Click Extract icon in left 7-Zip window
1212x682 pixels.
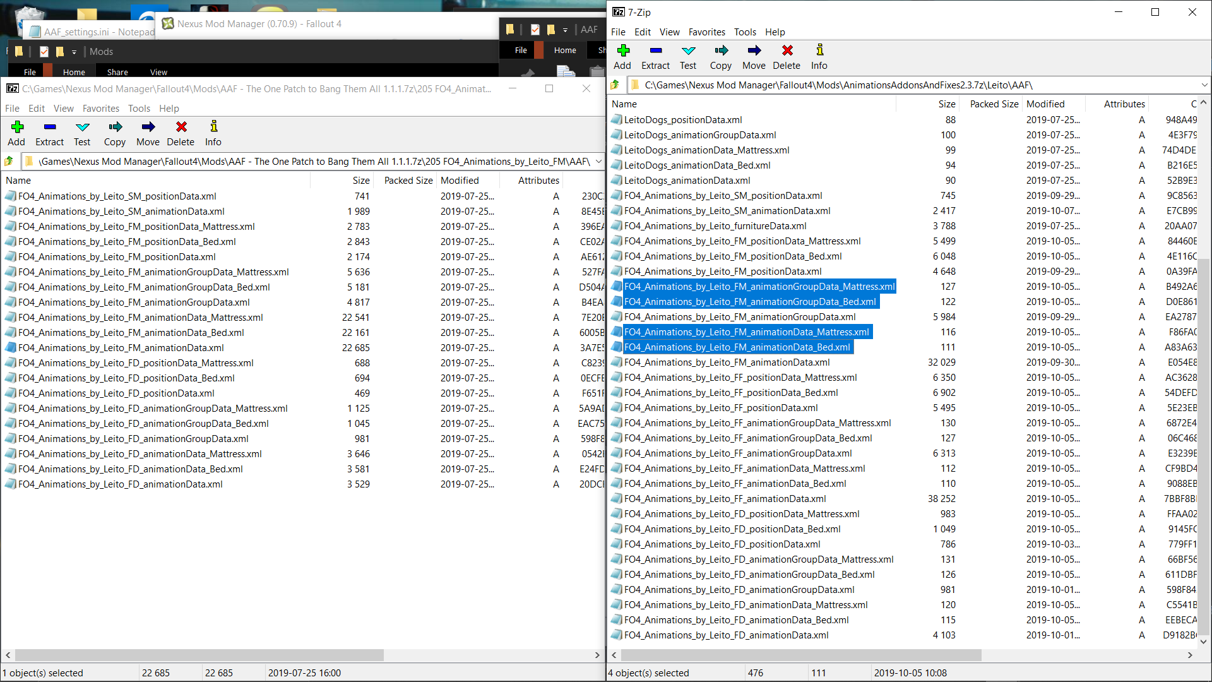tap(50, 127)
